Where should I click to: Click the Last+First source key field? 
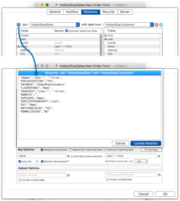(131, 156)
